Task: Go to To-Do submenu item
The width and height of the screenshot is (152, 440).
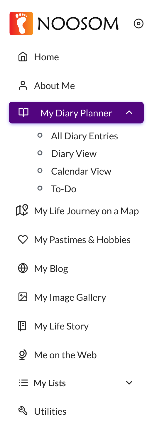Action: 64,189
